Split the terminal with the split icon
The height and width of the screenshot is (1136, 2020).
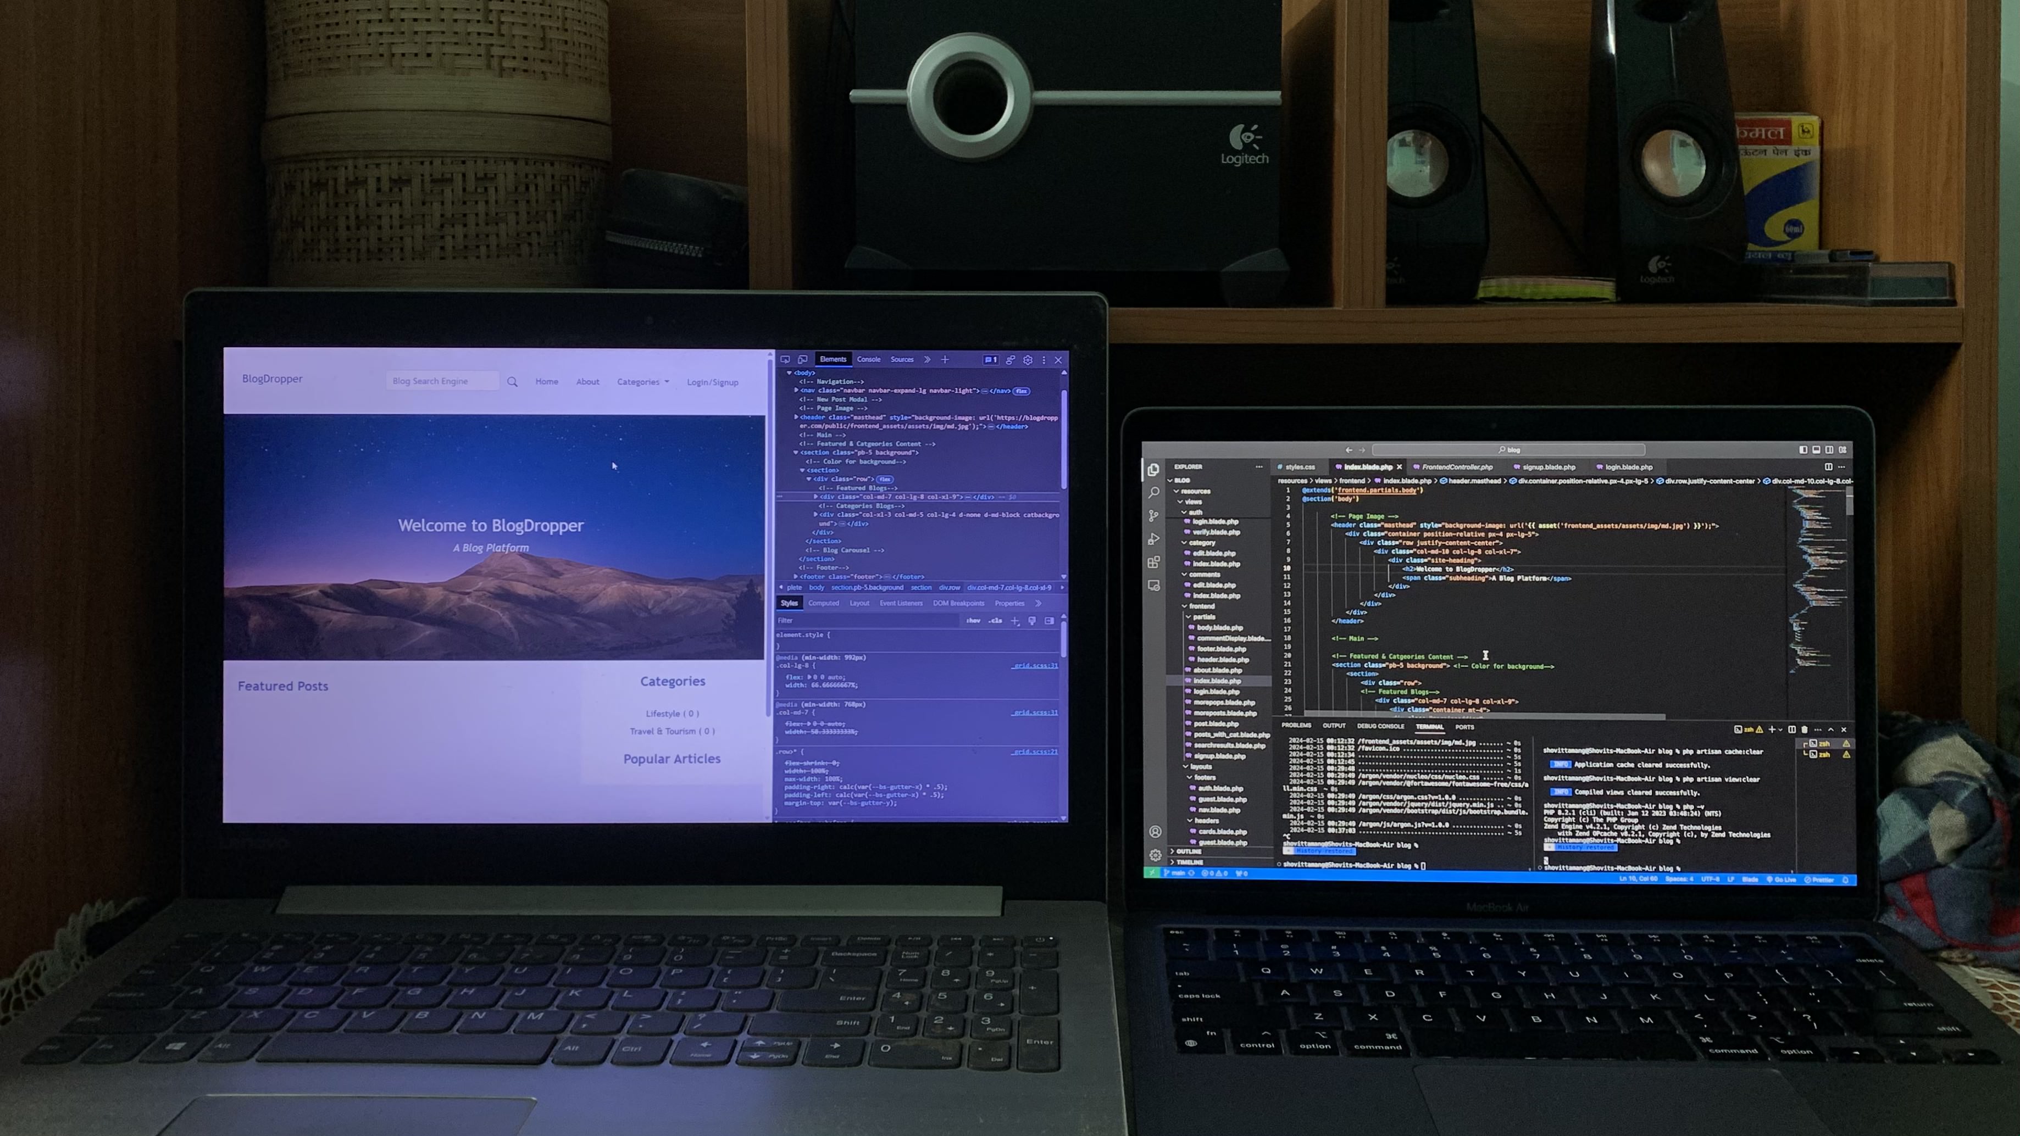1792,730
